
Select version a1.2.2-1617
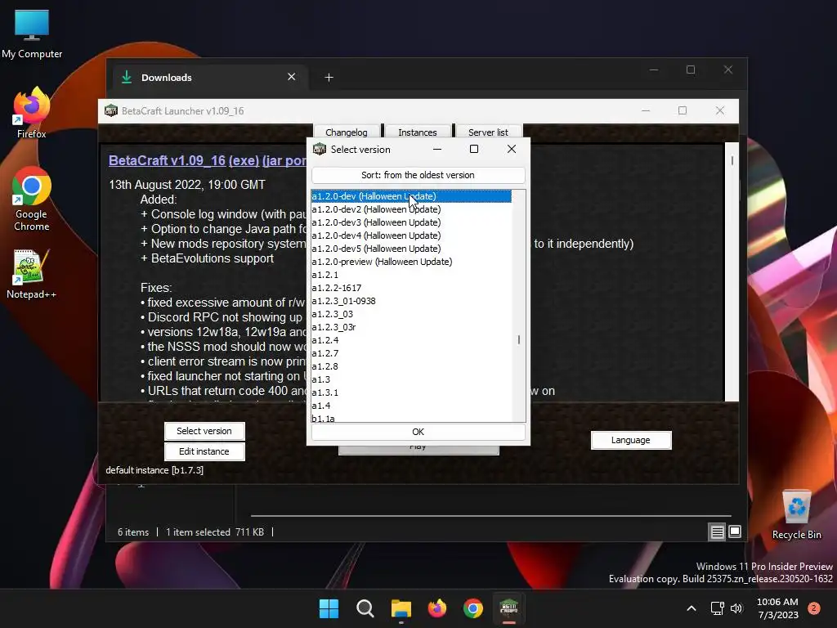411,288
